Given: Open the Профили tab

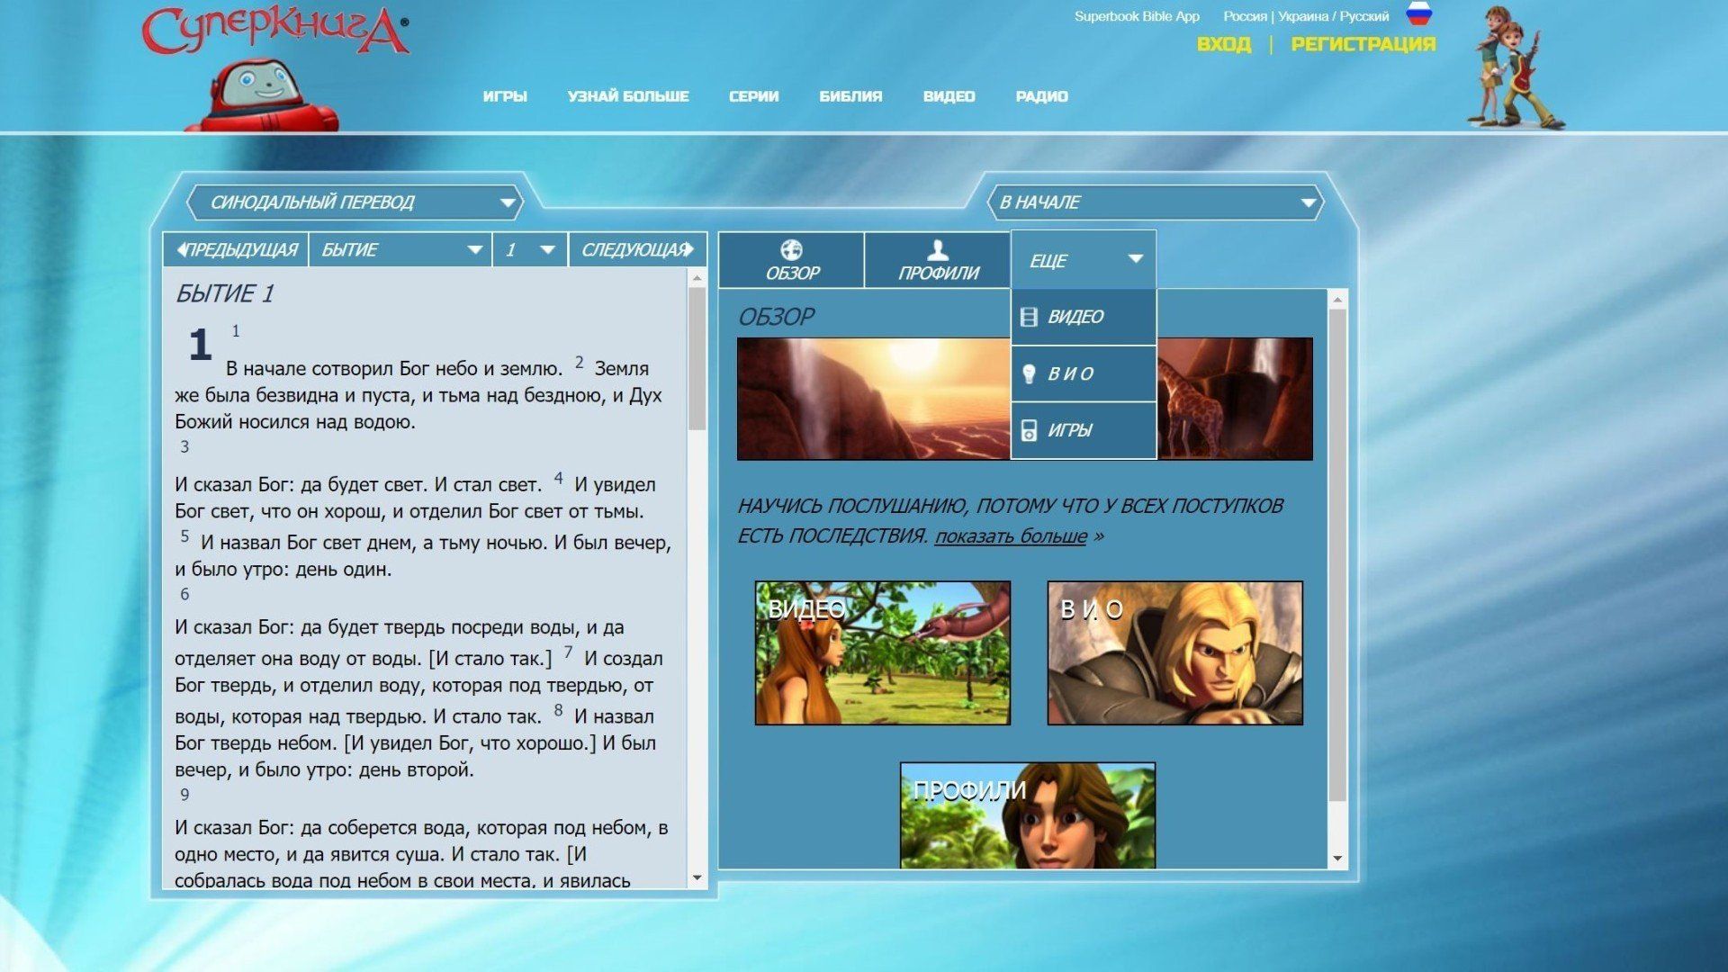Looking at the screenshot, I should pyautogui.click(x=938, y=260).
